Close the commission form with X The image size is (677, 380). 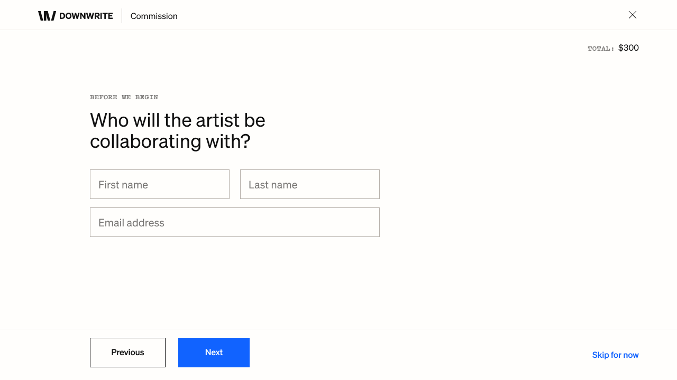[632, 15]
